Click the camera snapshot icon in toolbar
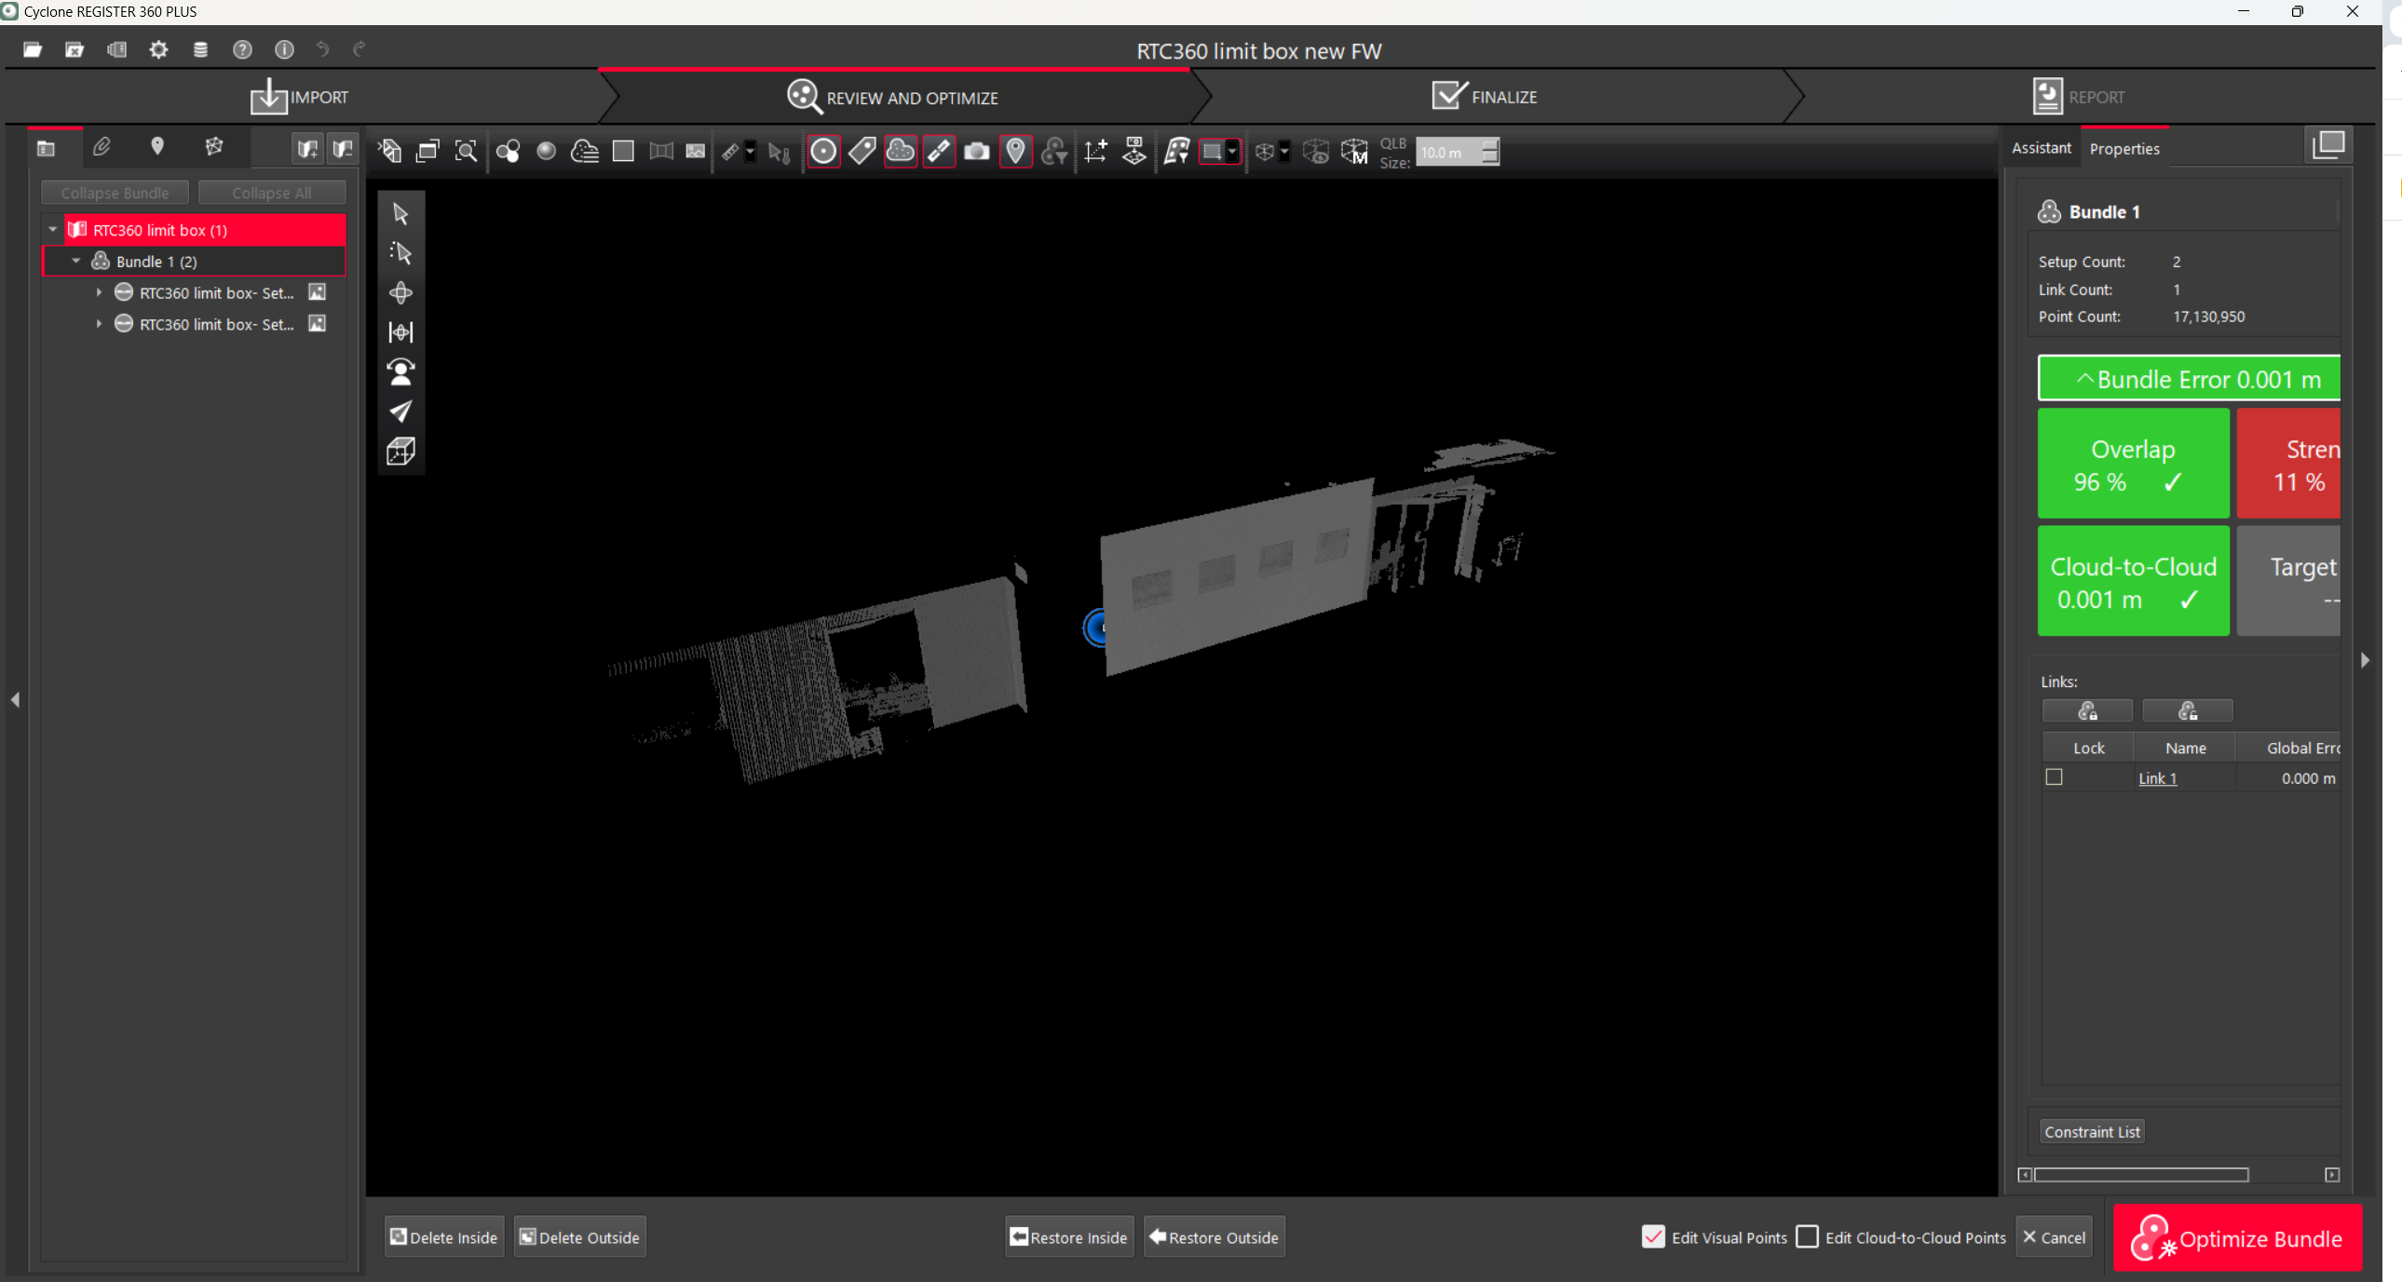 (x=976, y=151)
